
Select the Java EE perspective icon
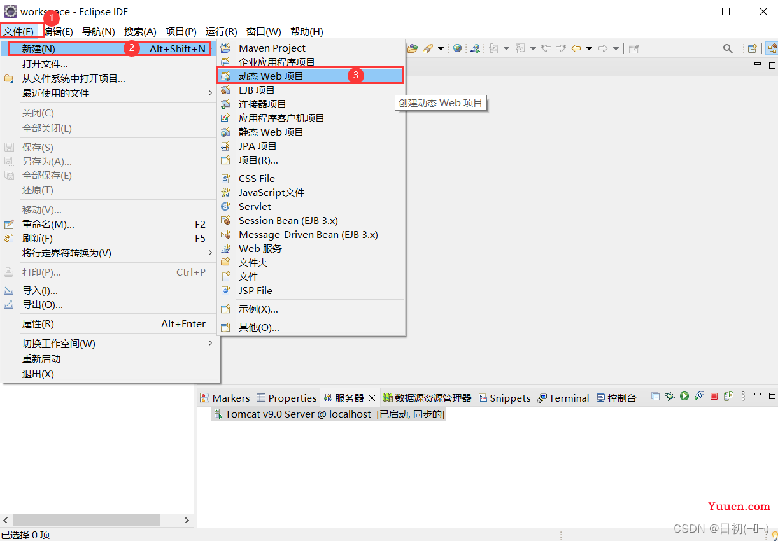tap(772, 48)
